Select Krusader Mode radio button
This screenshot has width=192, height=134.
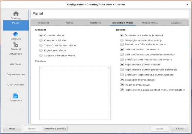pos(41,35)
